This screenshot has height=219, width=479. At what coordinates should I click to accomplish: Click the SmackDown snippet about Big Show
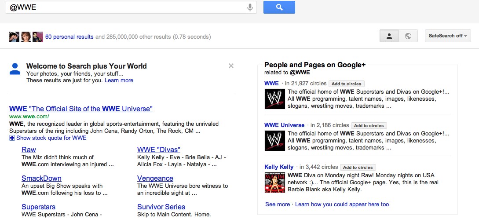(x=65, y=190)
